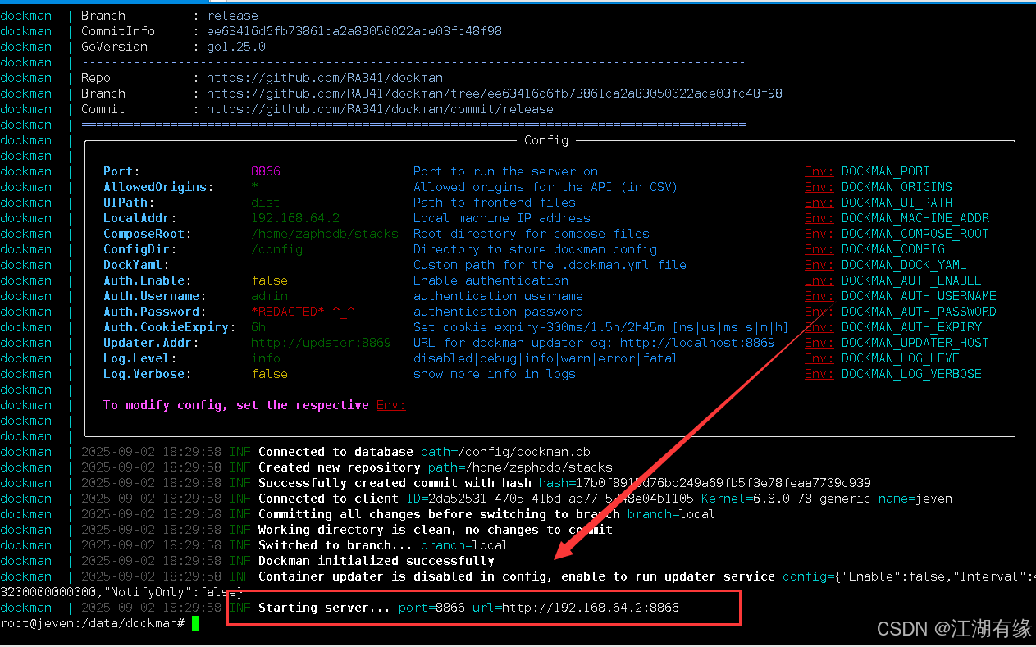Image resolution: width=1036 pixels, height=647 pixels.
Task: Select the CommitInfo hash ee63416d6fb7…
Action: 354,31
